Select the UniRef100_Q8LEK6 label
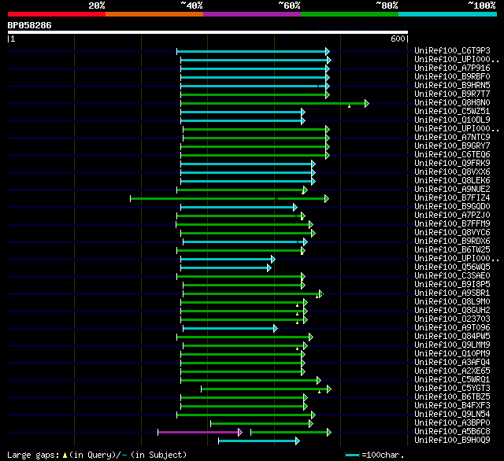The height and width of the screenshot is (461, 504). pos(452,181)
